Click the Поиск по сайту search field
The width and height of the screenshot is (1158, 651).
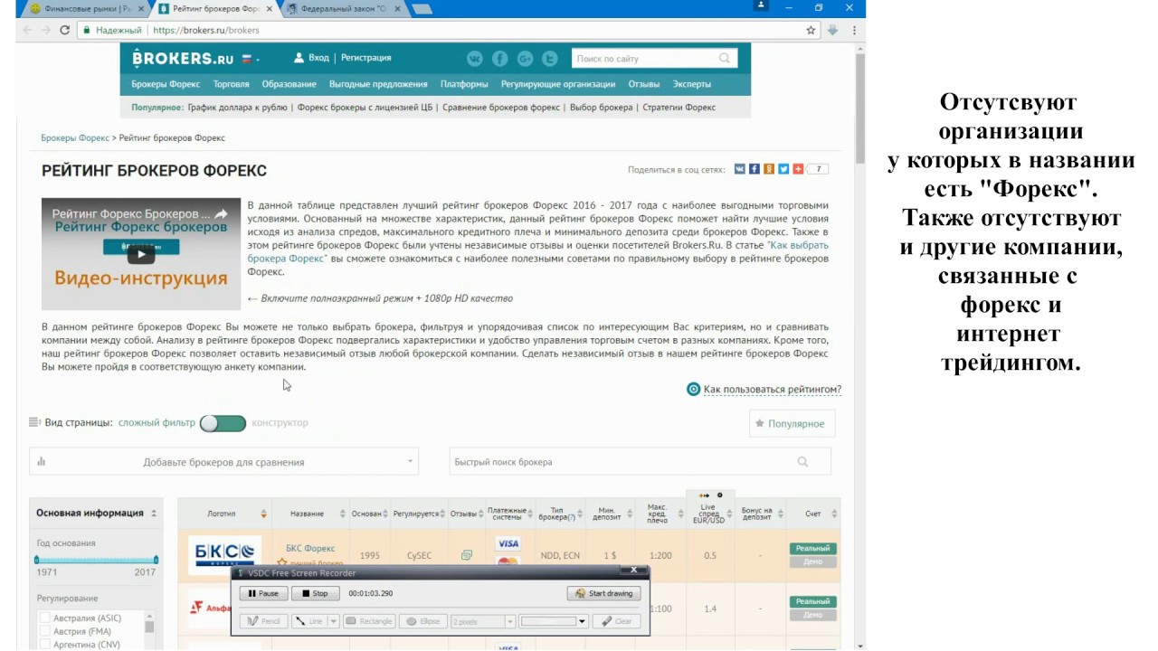[644, 59]
